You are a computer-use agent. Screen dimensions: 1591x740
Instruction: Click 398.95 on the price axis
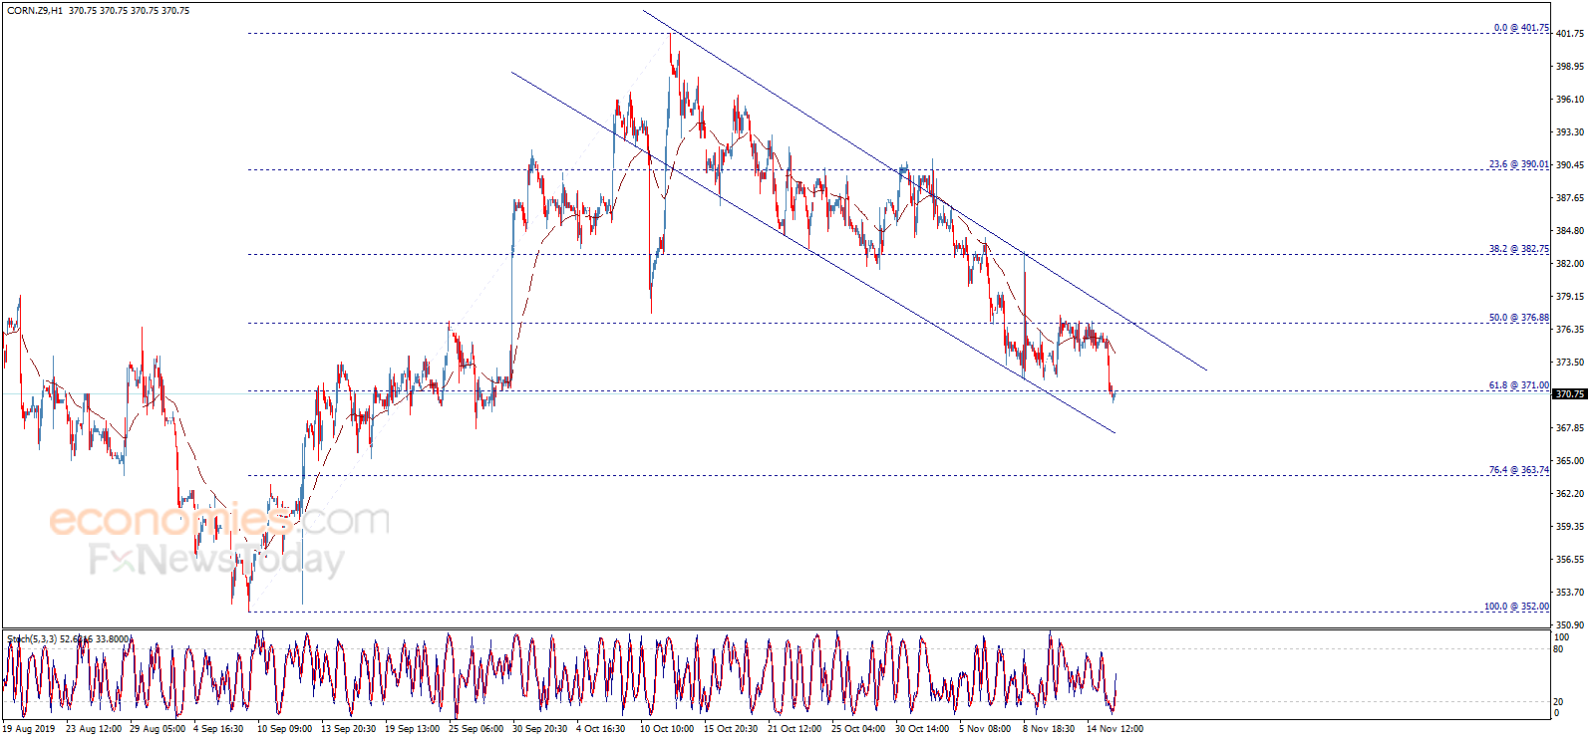(1569, 67)
